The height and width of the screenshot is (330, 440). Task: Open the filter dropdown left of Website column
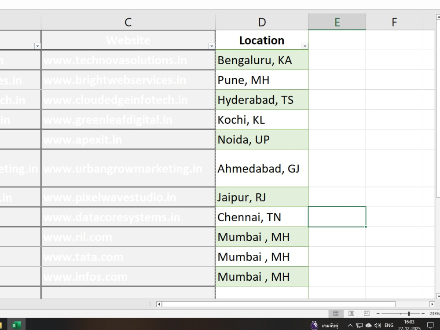[37, 46]
